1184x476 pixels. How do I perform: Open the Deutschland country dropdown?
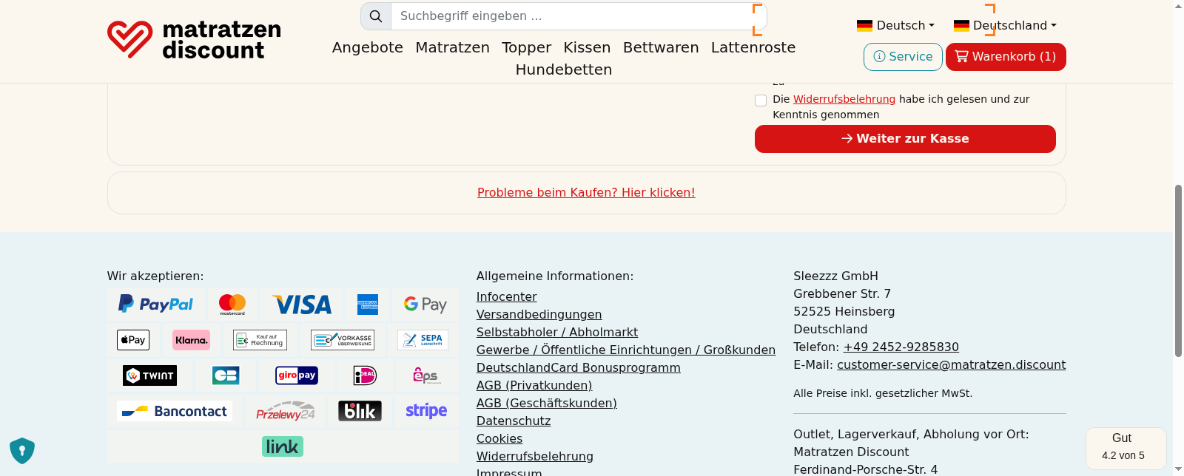pos(1005,25)
